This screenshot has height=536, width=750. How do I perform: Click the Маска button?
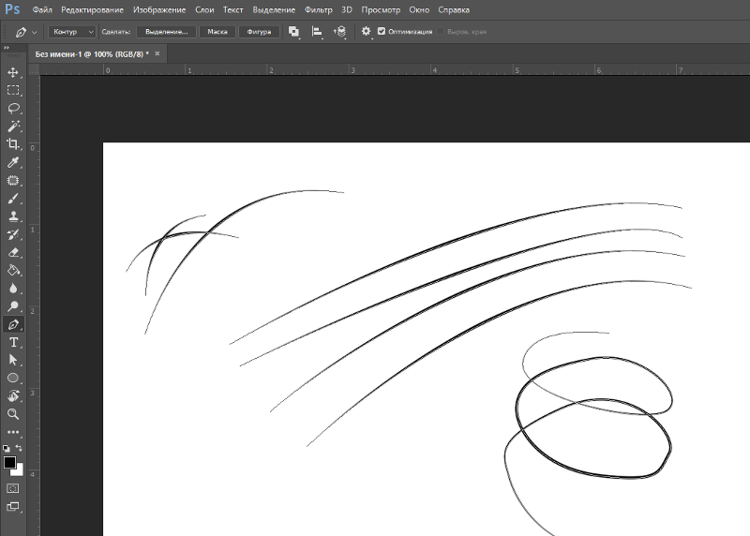click(217, 31)
